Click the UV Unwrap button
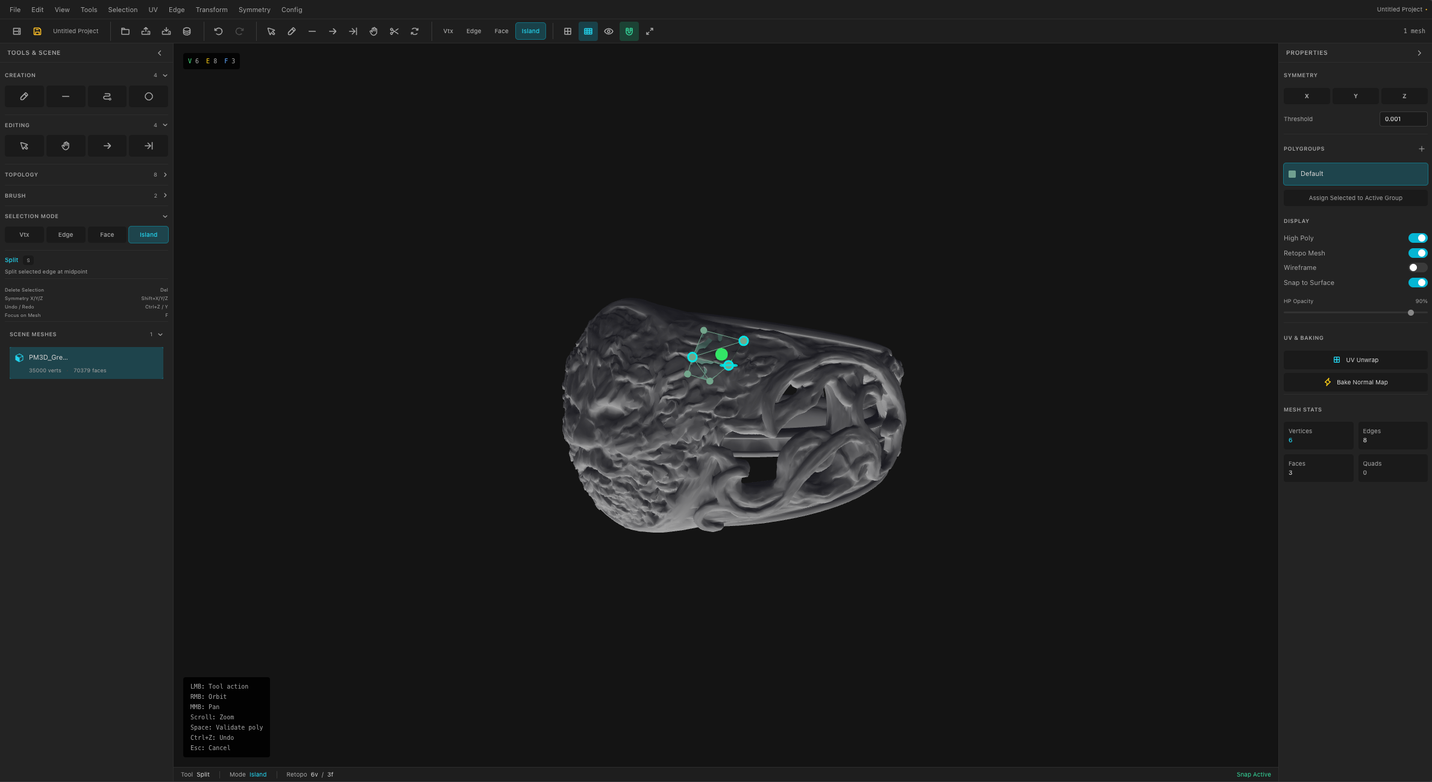Screen dimensions: 1432x782 coord(1355,360)
